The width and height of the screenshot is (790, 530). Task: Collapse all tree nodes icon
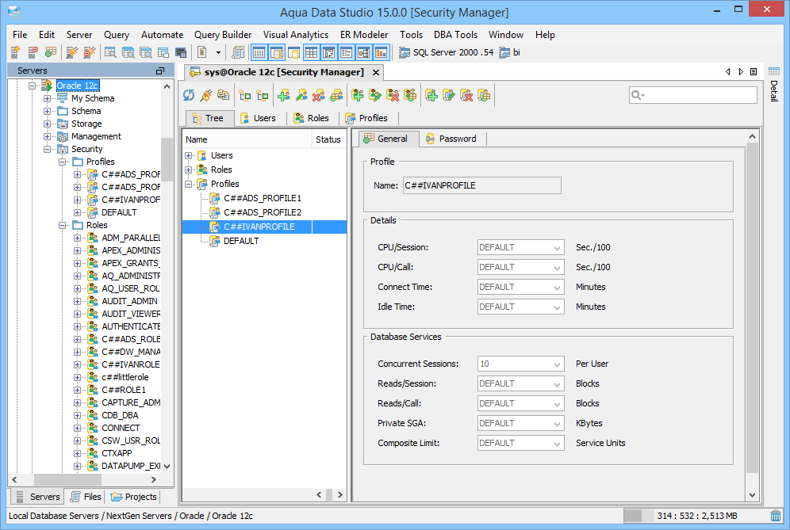point(263,95)
